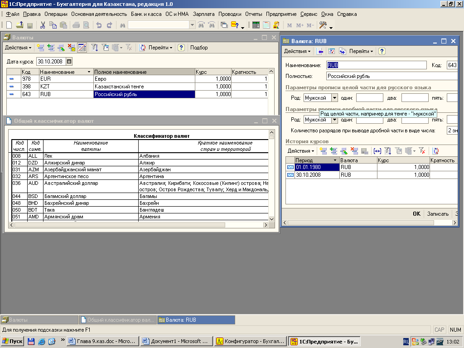Click the Австралийский доллар row in classifier
The image size is (464, 348).
click(x=140, y=186)
